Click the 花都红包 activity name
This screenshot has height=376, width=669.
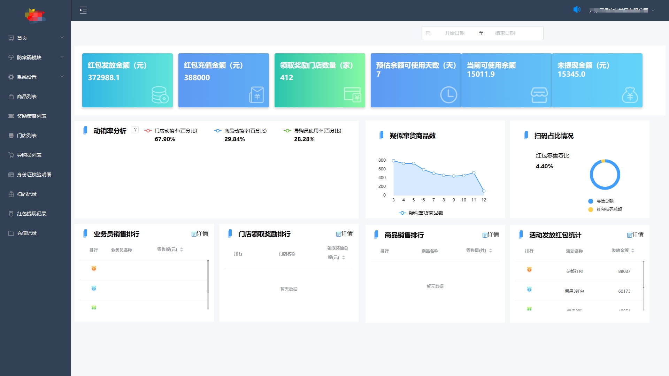(x=574, y=271)
